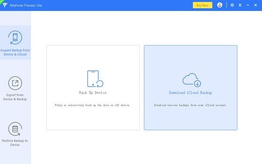Close the iTransor Lite window
The width and height of the screenshot is (262, 164).
tap(255, 5)
